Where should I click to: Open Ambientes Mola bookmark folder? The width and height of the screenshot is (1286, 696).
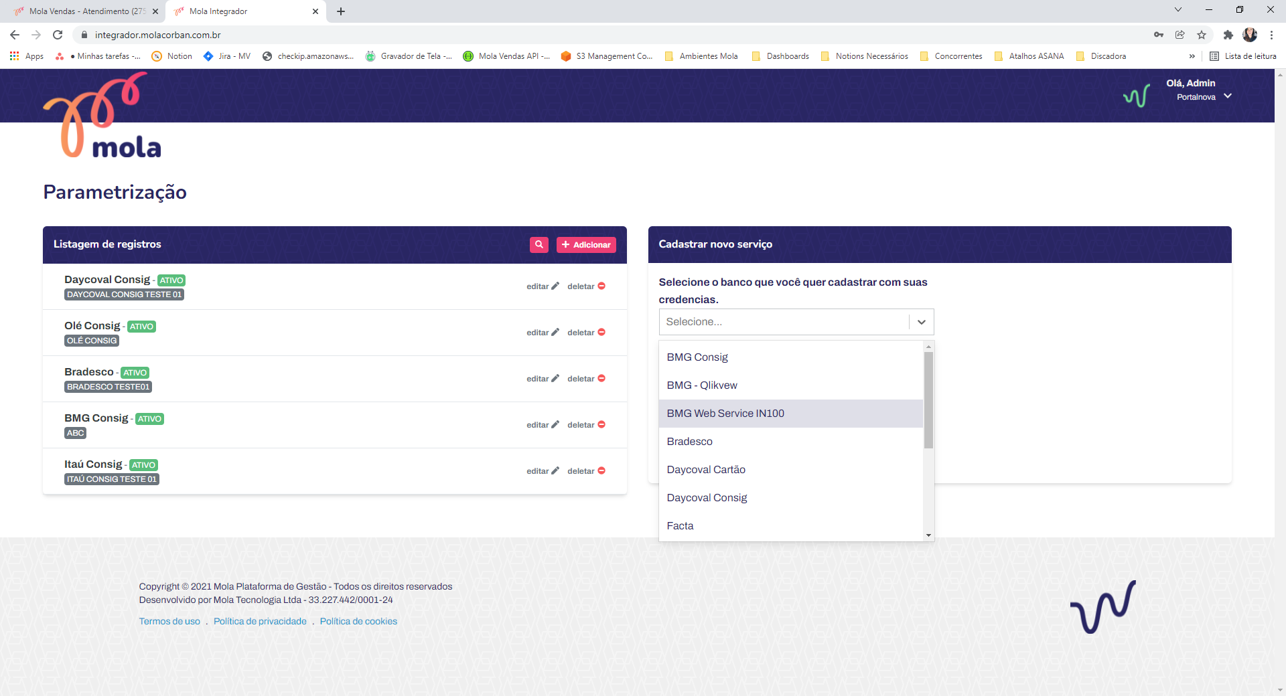click(701, 56)
